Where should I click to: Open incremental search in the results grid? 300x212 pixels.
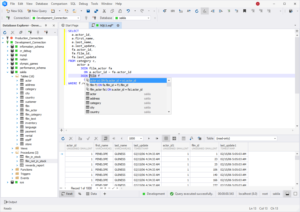point(191,138)
